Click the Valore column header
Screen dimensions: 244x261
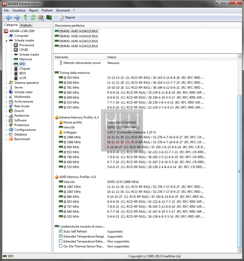[156, 57]
